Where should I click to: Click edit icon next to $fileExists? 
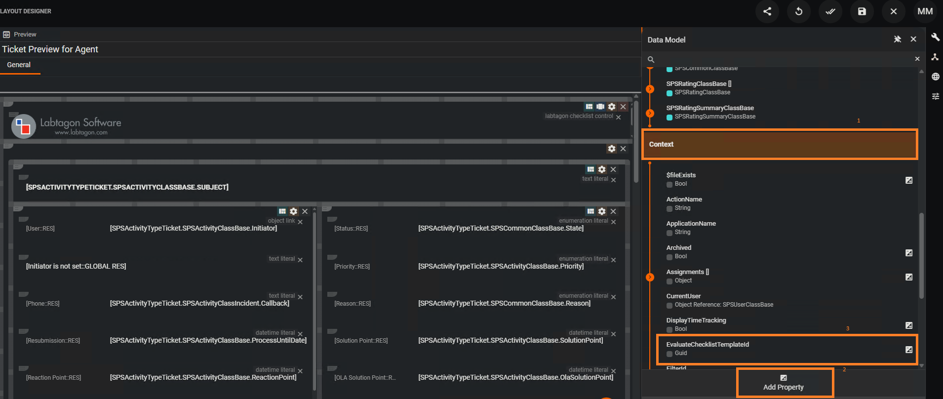[909, 180]
